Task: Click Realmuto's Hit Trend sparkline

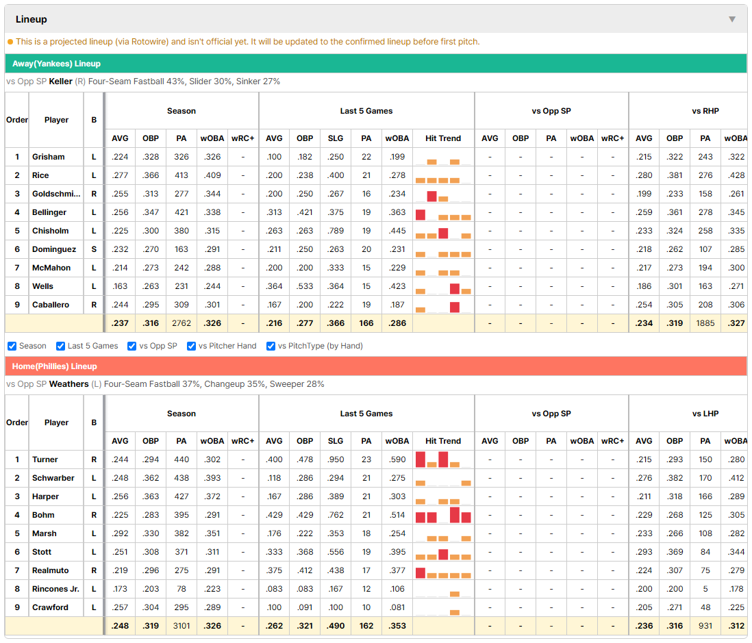Action: pos(443,570)
